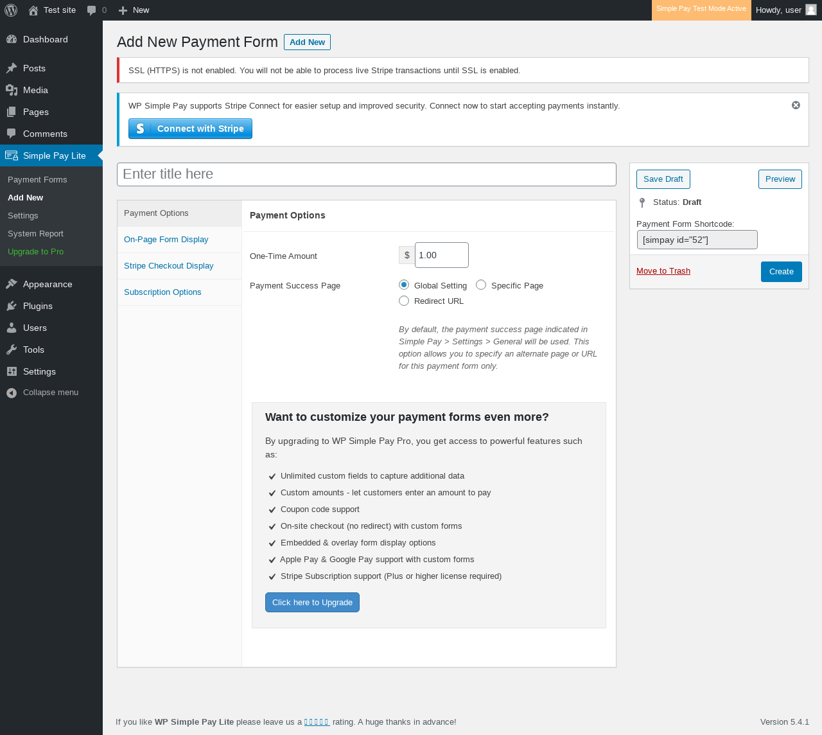
Task: Click the five-star rating link in footer
Action: point(317,722)
